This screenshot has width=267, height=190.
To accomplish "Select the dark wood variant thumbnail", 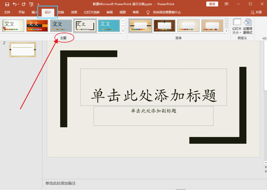I will [x=164, y=26].
